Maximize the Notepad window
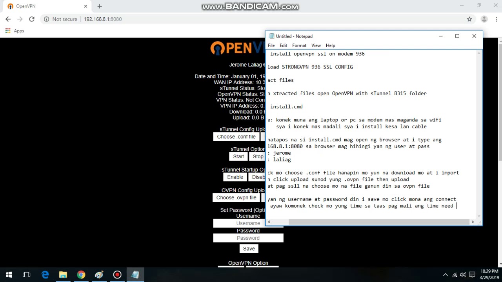 click(457, 36)
